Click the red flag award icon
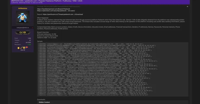 27,48
